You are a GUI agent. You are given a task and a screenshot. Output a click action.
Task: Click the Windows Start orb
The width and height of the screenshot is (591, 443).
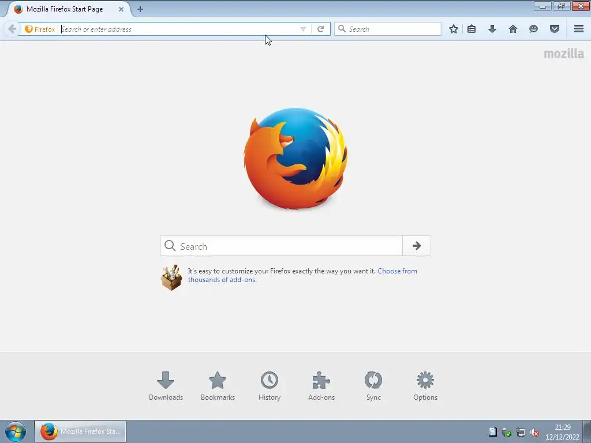click(16, 431)
